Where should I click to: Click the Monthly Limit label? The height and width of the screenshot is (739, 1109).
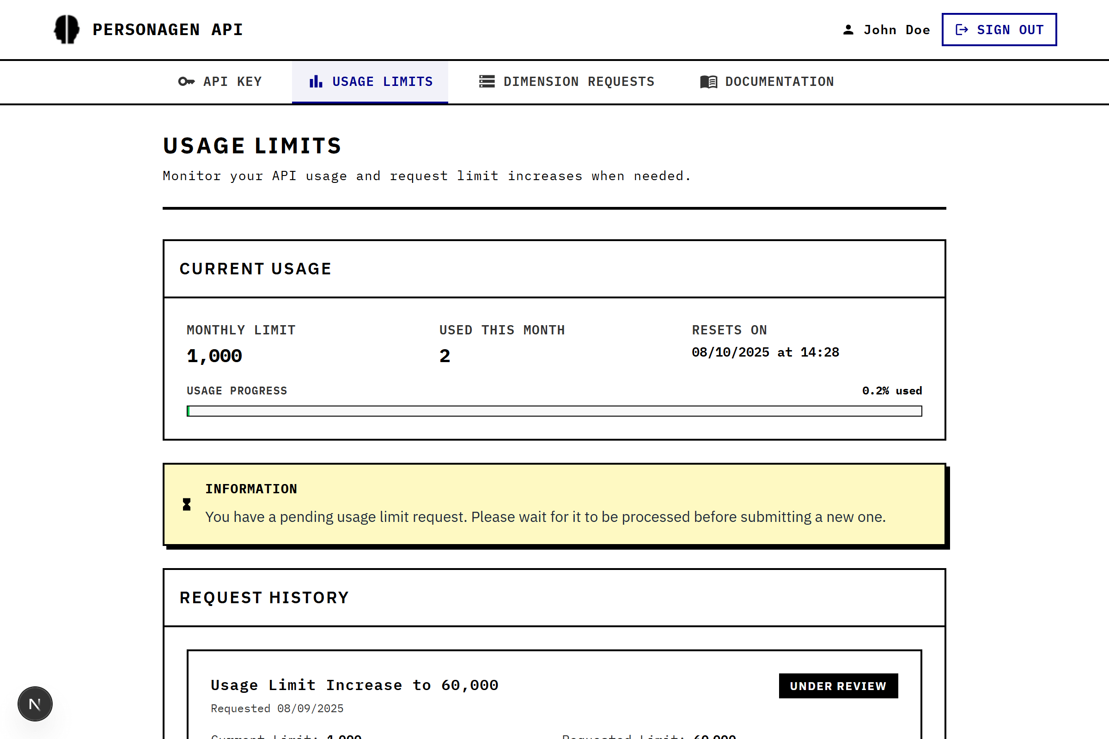click(241, 330)
